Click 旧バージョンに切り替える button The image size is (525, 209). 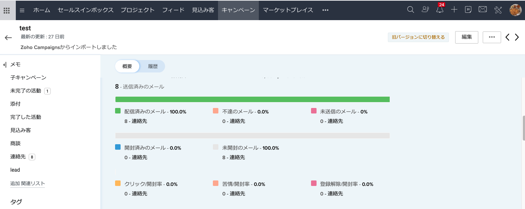[x=418, y=37]
